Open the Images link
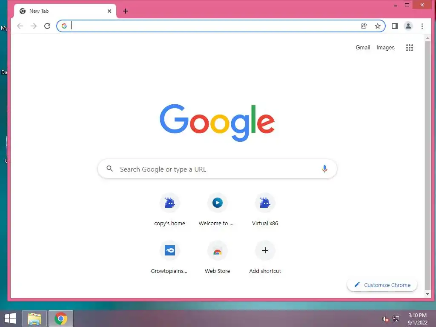The width and height of the screenshot is (436, 327). [x=385, y=48]
